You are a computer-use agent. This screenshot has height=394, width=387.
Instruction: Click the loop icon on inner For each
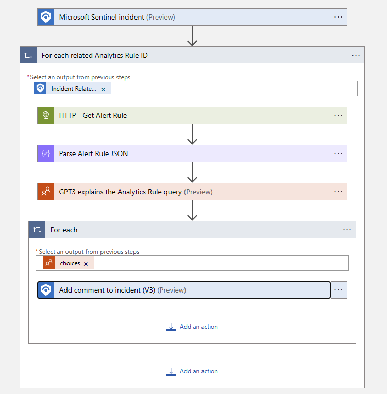(x=37, y=230)
